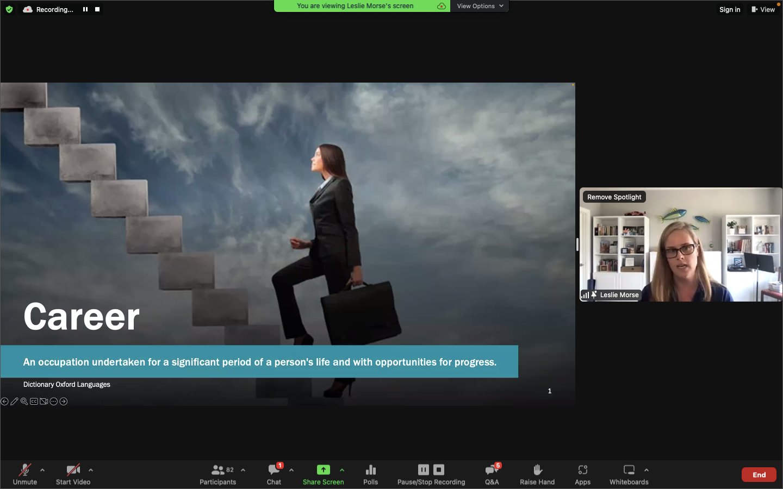Open the Apps panel
This screenshot has width=783, height=489.
[582, 474]
